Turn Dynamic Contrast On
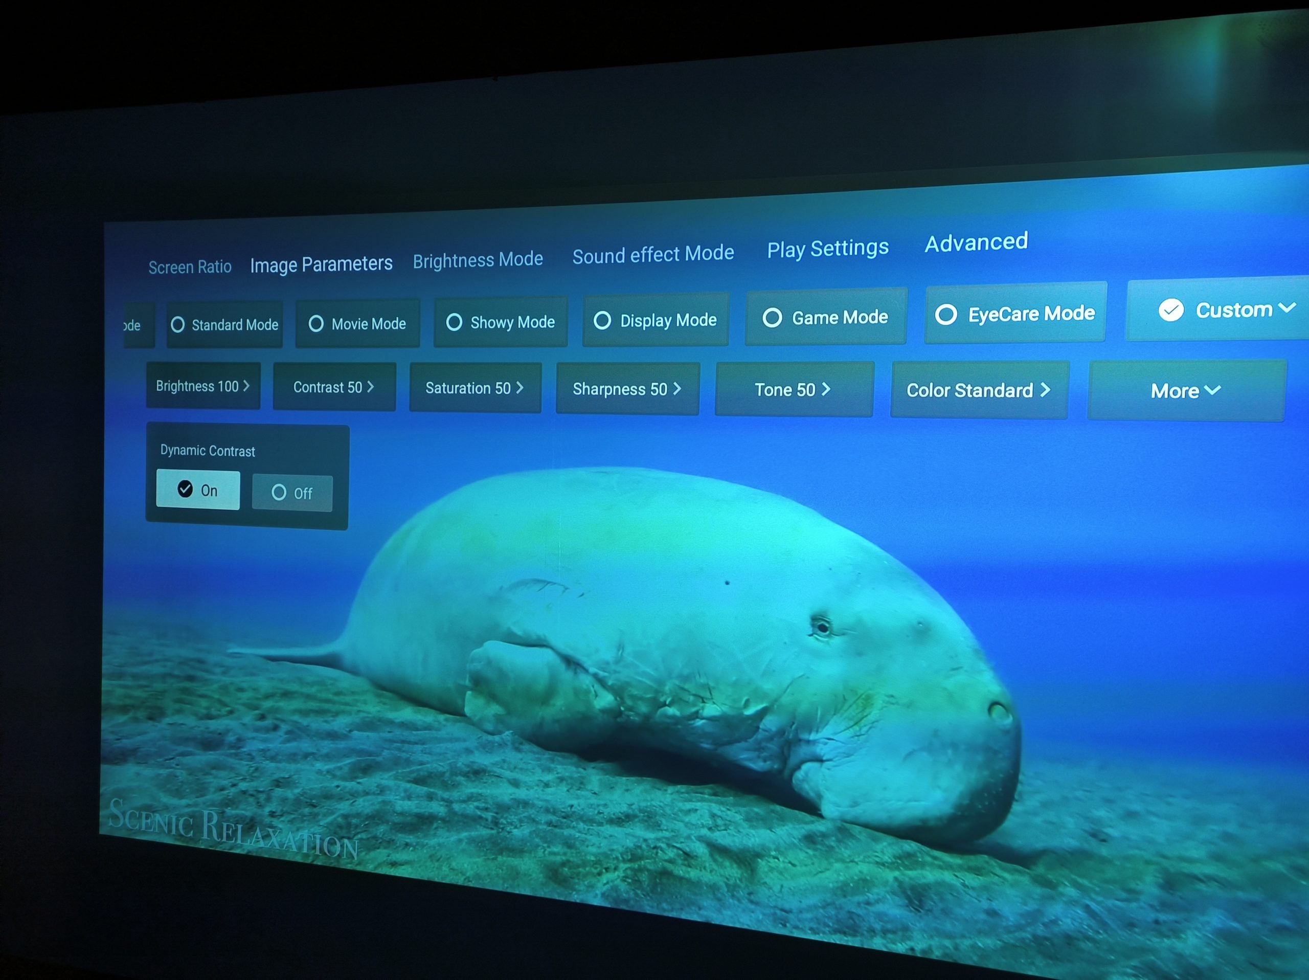The height and width of the screenshot is (980, 1309). click(x=198, y=490)
